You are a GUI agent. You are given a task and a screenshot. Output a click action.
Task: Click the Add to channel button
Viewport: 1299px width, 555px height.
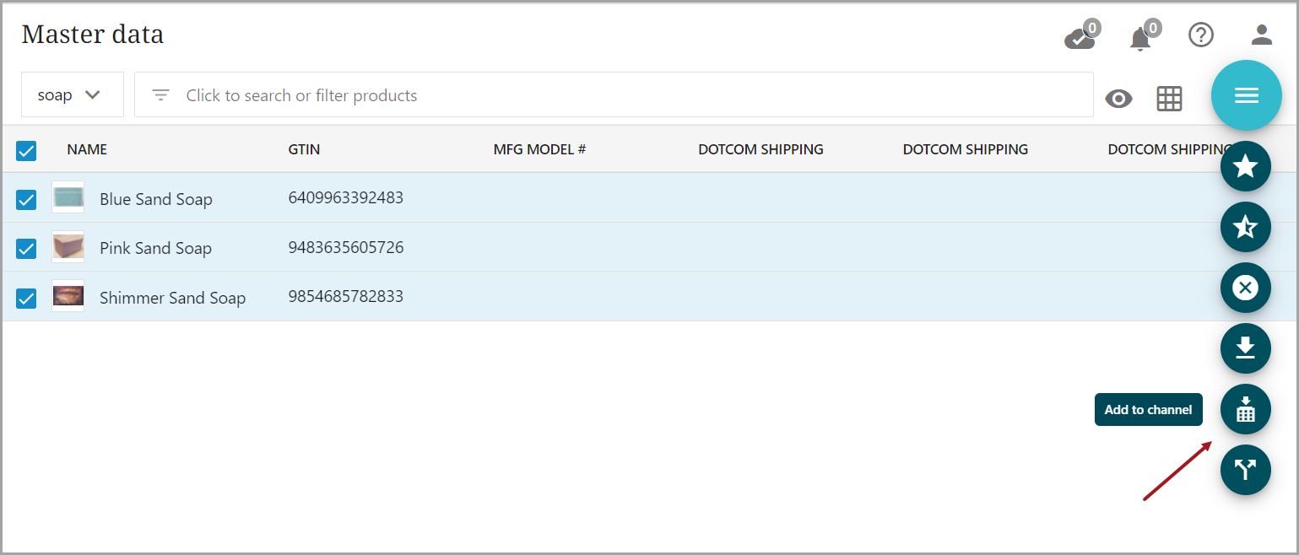coord(1245,409)
